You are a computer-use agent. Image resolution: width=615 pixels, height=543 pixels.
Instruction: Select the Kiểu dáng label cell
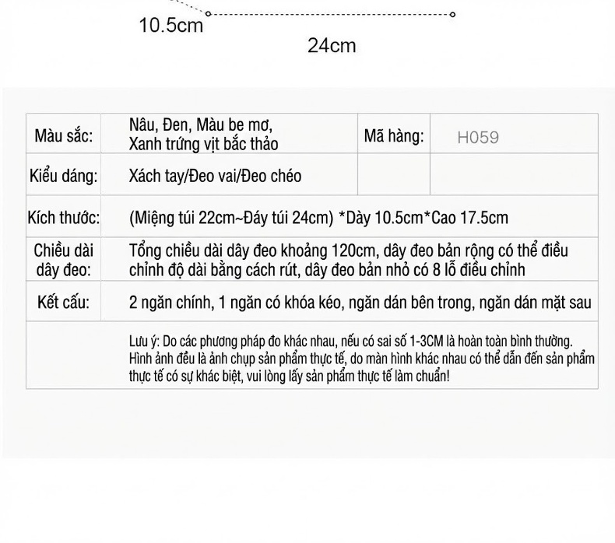coord(64,176)
